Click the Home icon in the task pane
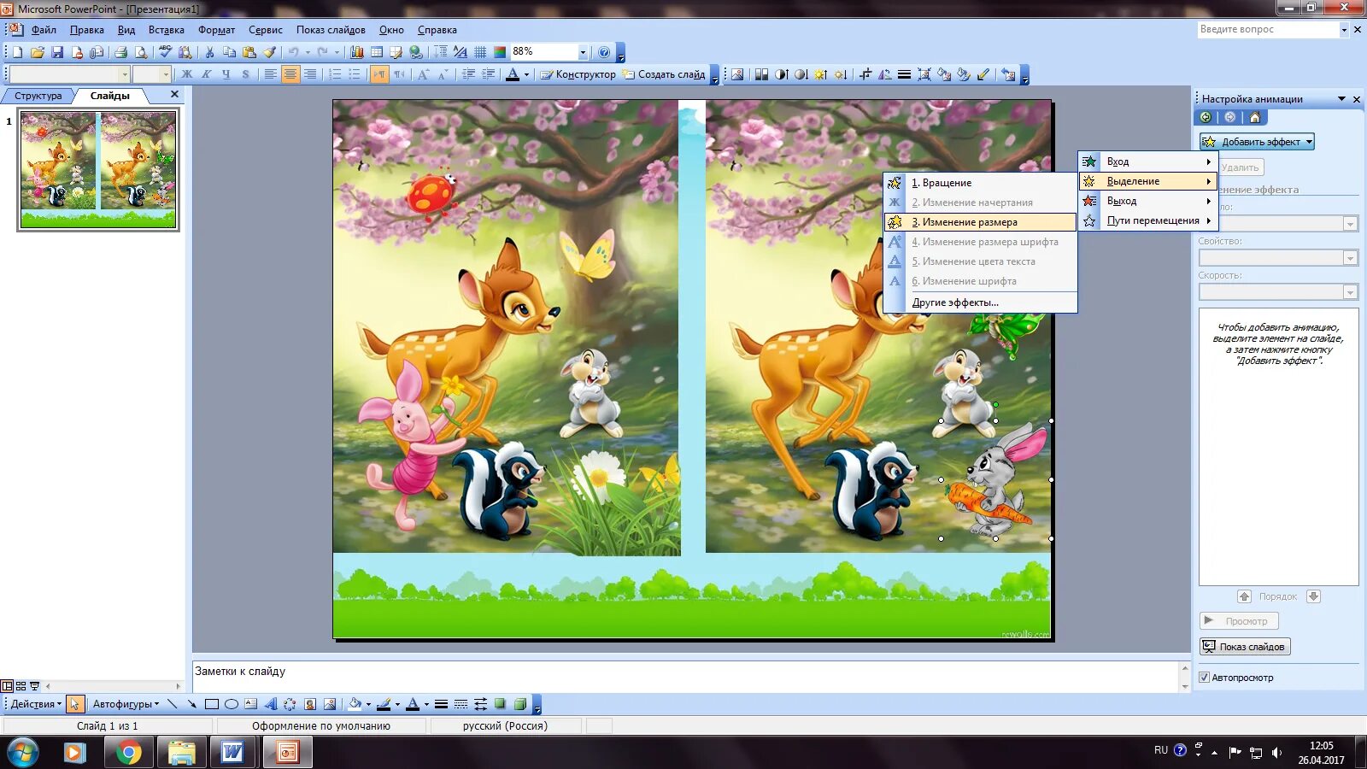This screenshot has width=1367, height=769. pos(1254,117)
